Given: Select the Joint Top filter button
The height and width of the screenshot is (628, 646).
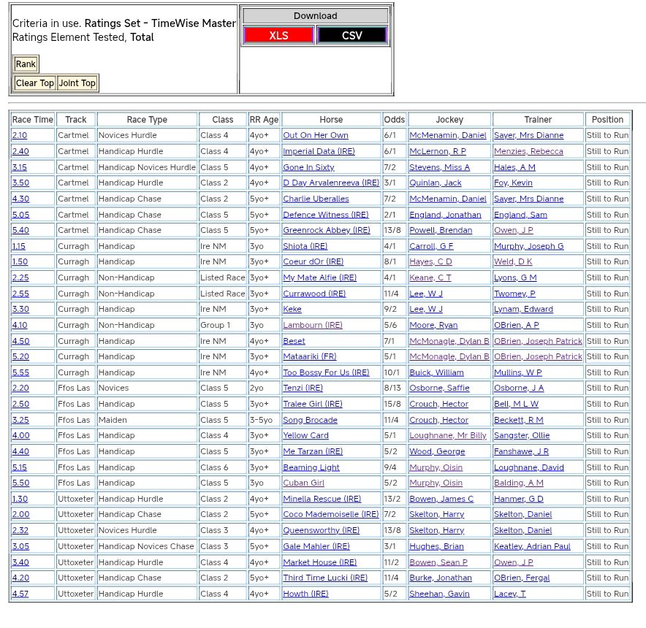Looking at the screenshot, I should 77,83.
